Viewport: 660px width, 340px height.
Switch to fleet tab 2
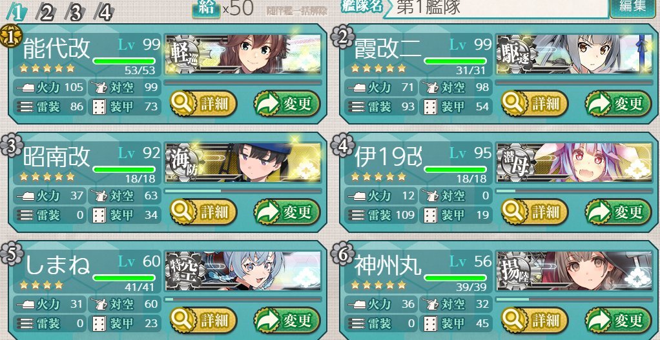pyautogui.click(x=46, y=13)
